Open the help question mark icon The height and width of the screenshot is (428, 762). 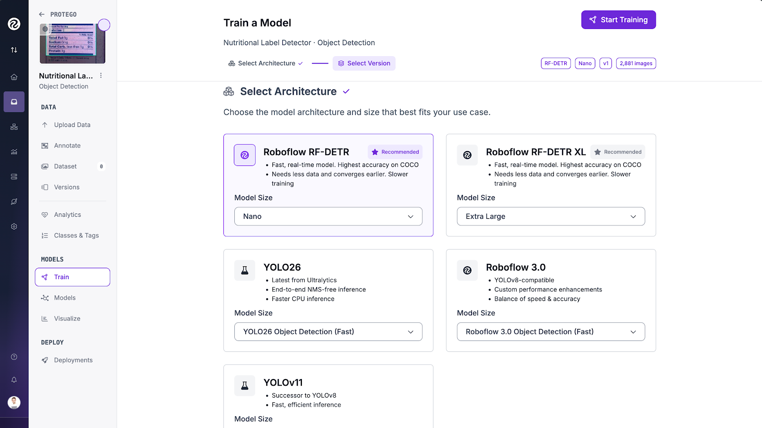[x=14, y=357]
